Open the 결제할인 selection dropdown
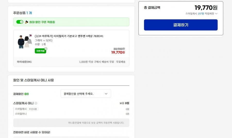This screenshot has height=138, width=232. (x=86, y=94)
